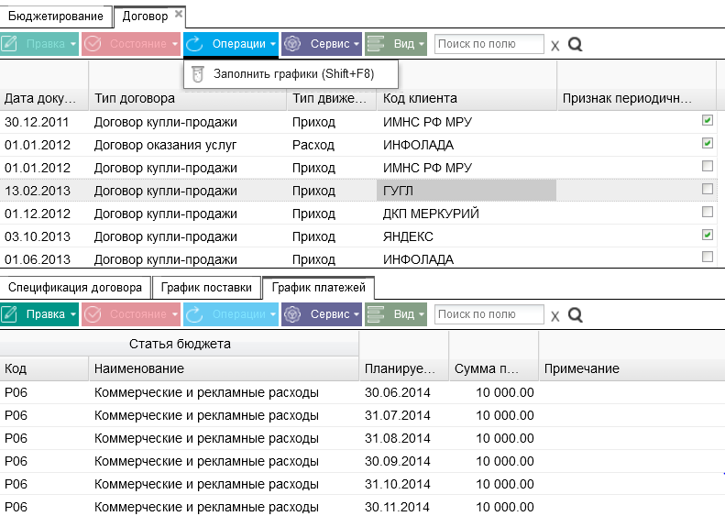Image resolution: width=725 pixels, height=516 pixels.
Task: Click the lower Поиск по полю field
Action: 489,314
